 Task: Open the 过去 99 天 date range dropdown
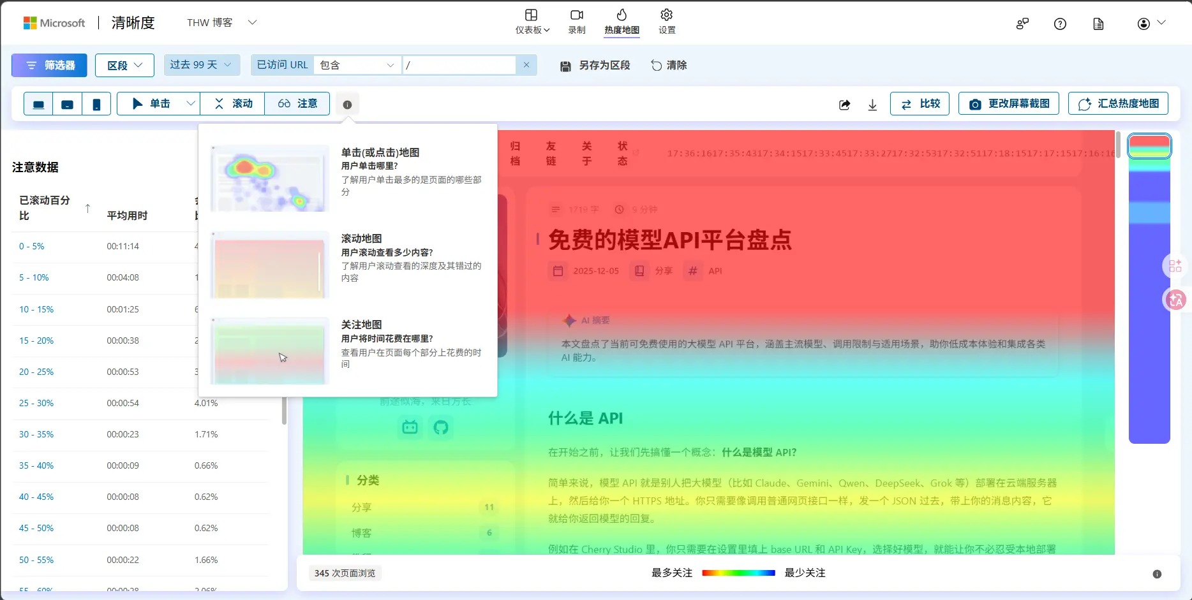click(x=202, y=64)
